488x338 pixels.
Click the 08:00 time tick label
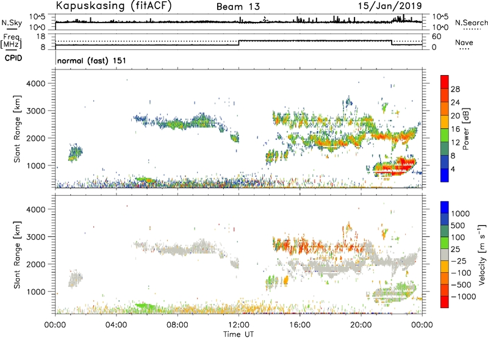pyautogui.click(x=178, y=325)
